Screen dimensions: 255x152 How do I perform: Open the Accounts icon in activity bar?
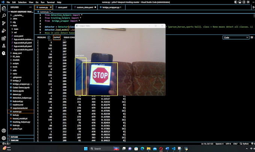(3, 131)
